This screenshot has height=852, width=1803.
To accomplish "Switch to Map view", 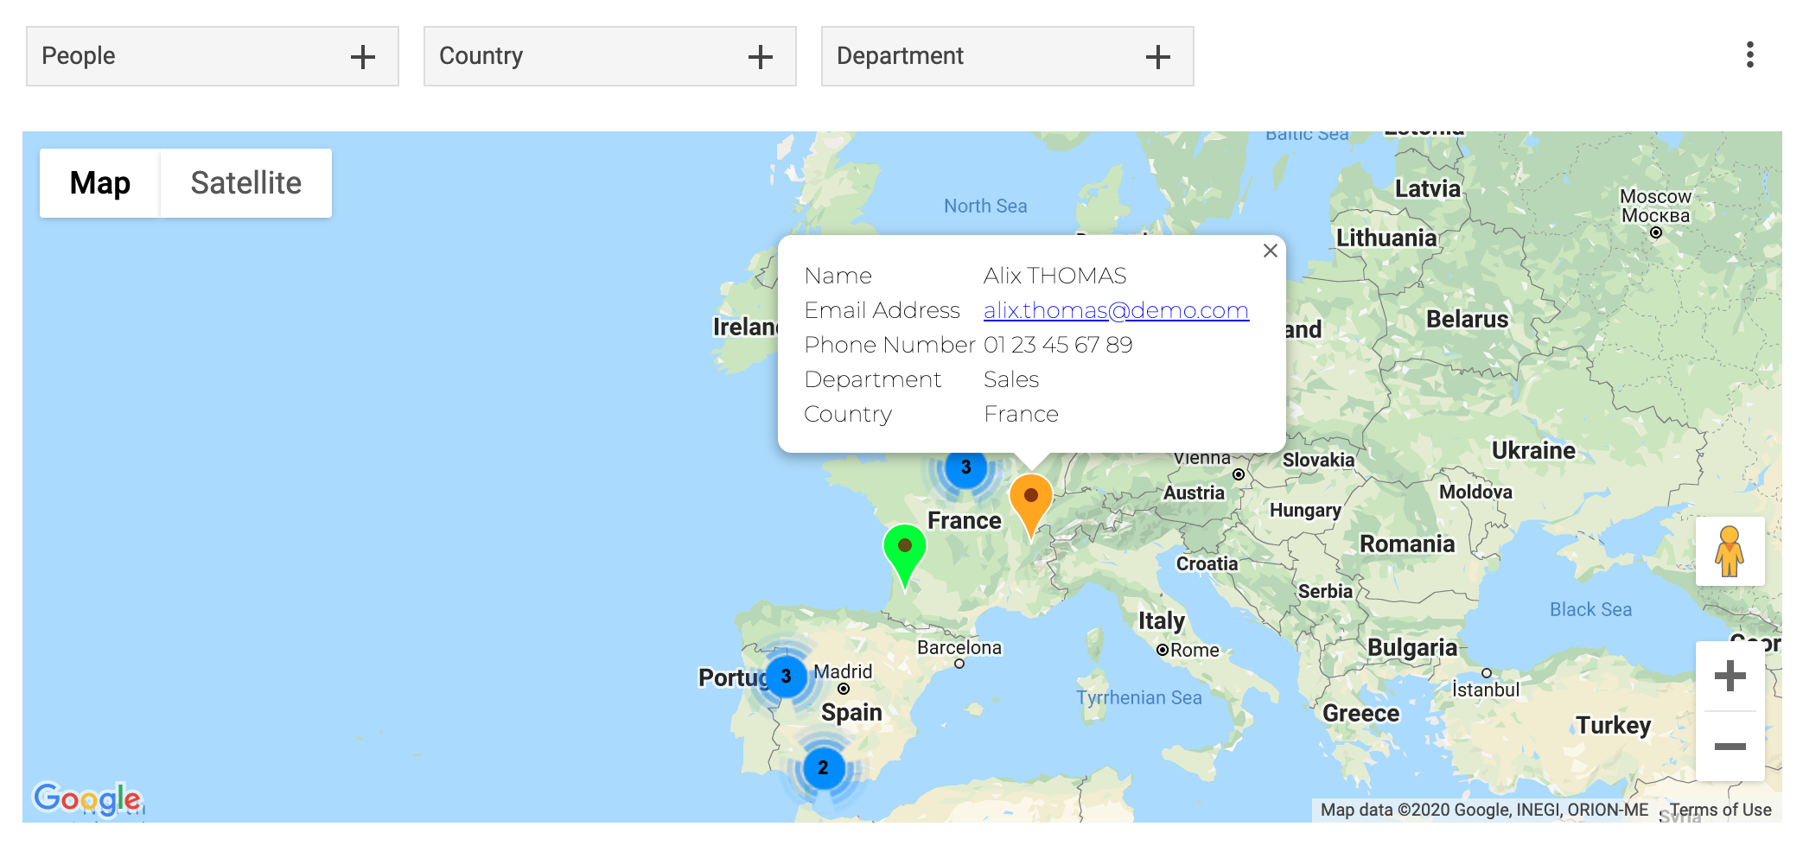I will coord(100,182).
